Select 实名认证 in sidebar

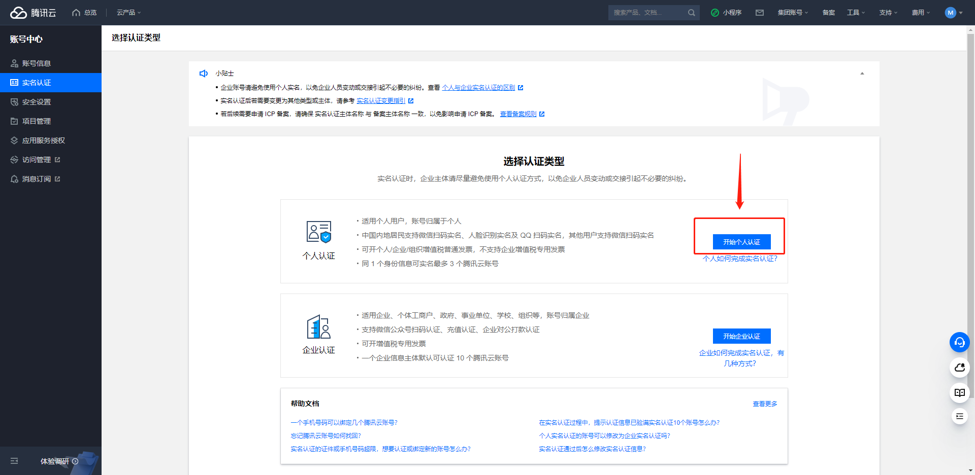51,83
